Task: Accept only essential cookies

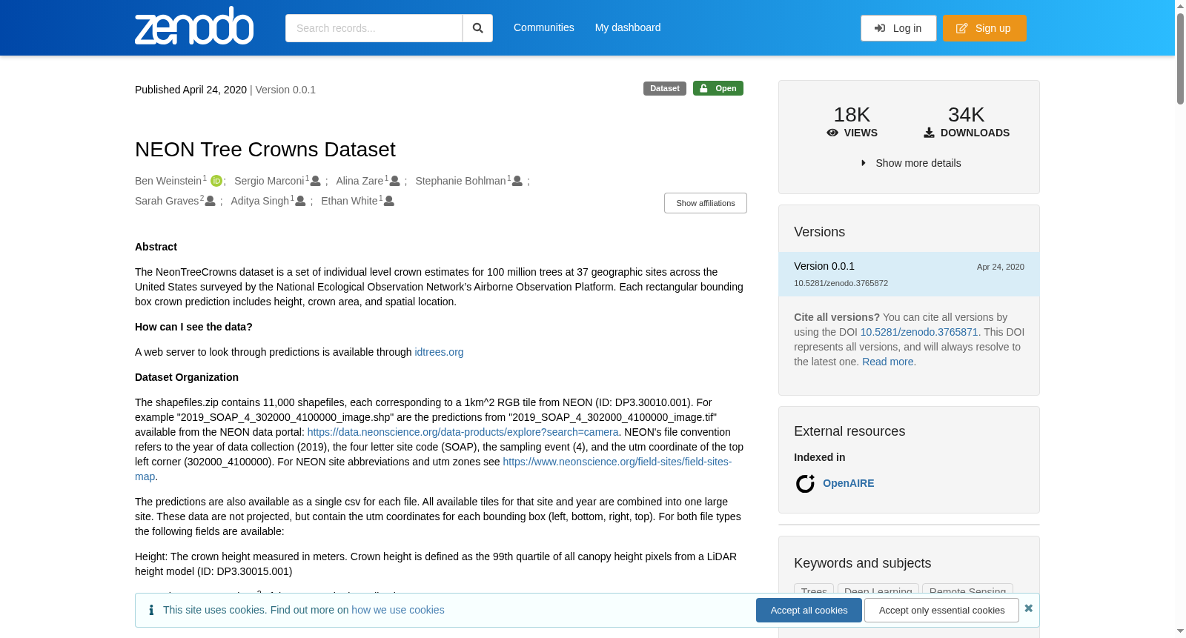Action: click(x=941, y=610)
